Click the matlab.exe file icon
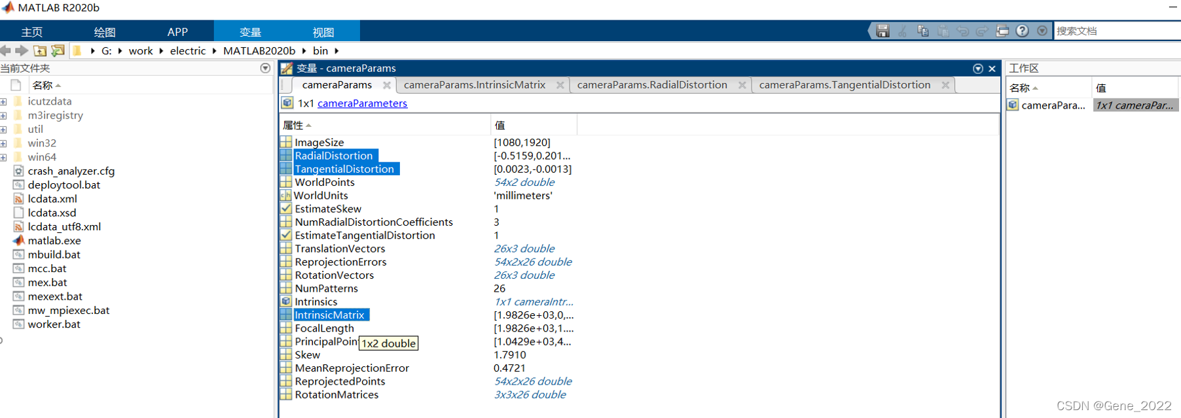The width and height of the screenshot is (1181, 418). [x=18, y=240]
